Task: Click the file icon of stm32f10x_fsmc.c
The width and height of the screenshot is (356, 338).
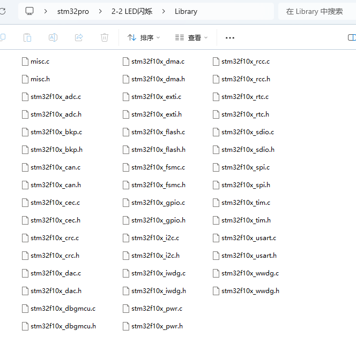Action: point(126,167)
